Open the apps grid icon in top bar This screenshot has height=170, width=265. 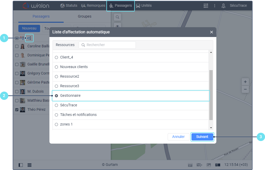(206, 6)
